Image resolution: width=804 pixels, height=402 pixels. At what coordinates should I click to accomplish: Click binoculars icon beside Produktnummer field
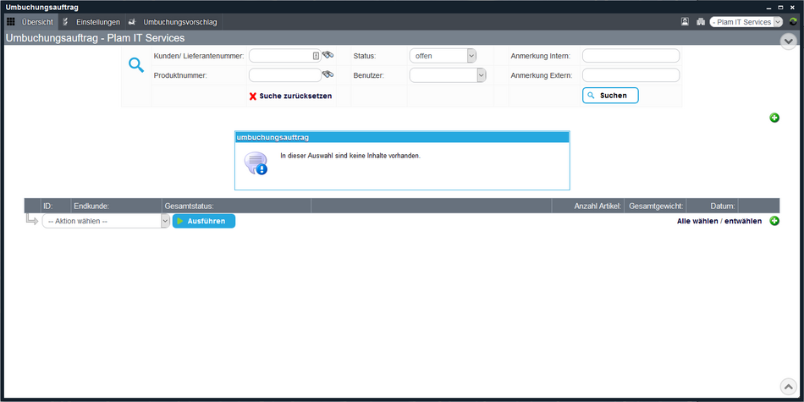pos(328,74)
